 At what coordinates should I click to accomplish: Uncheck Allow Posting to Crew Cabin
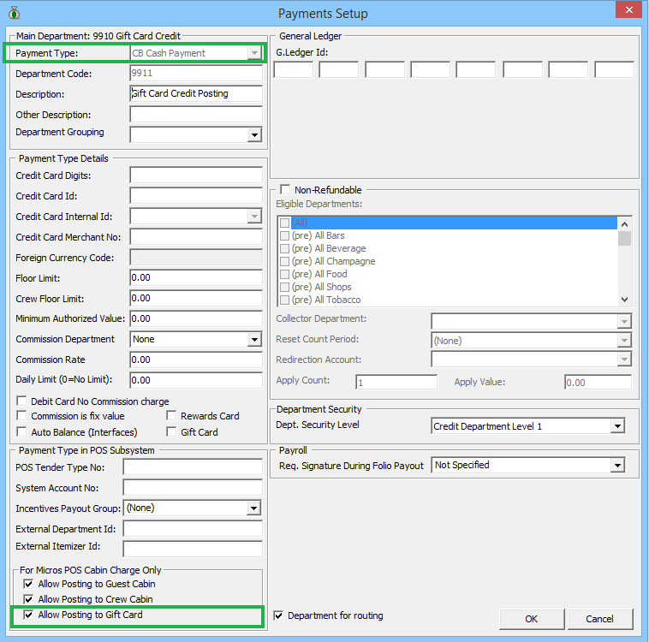[28, 599]
